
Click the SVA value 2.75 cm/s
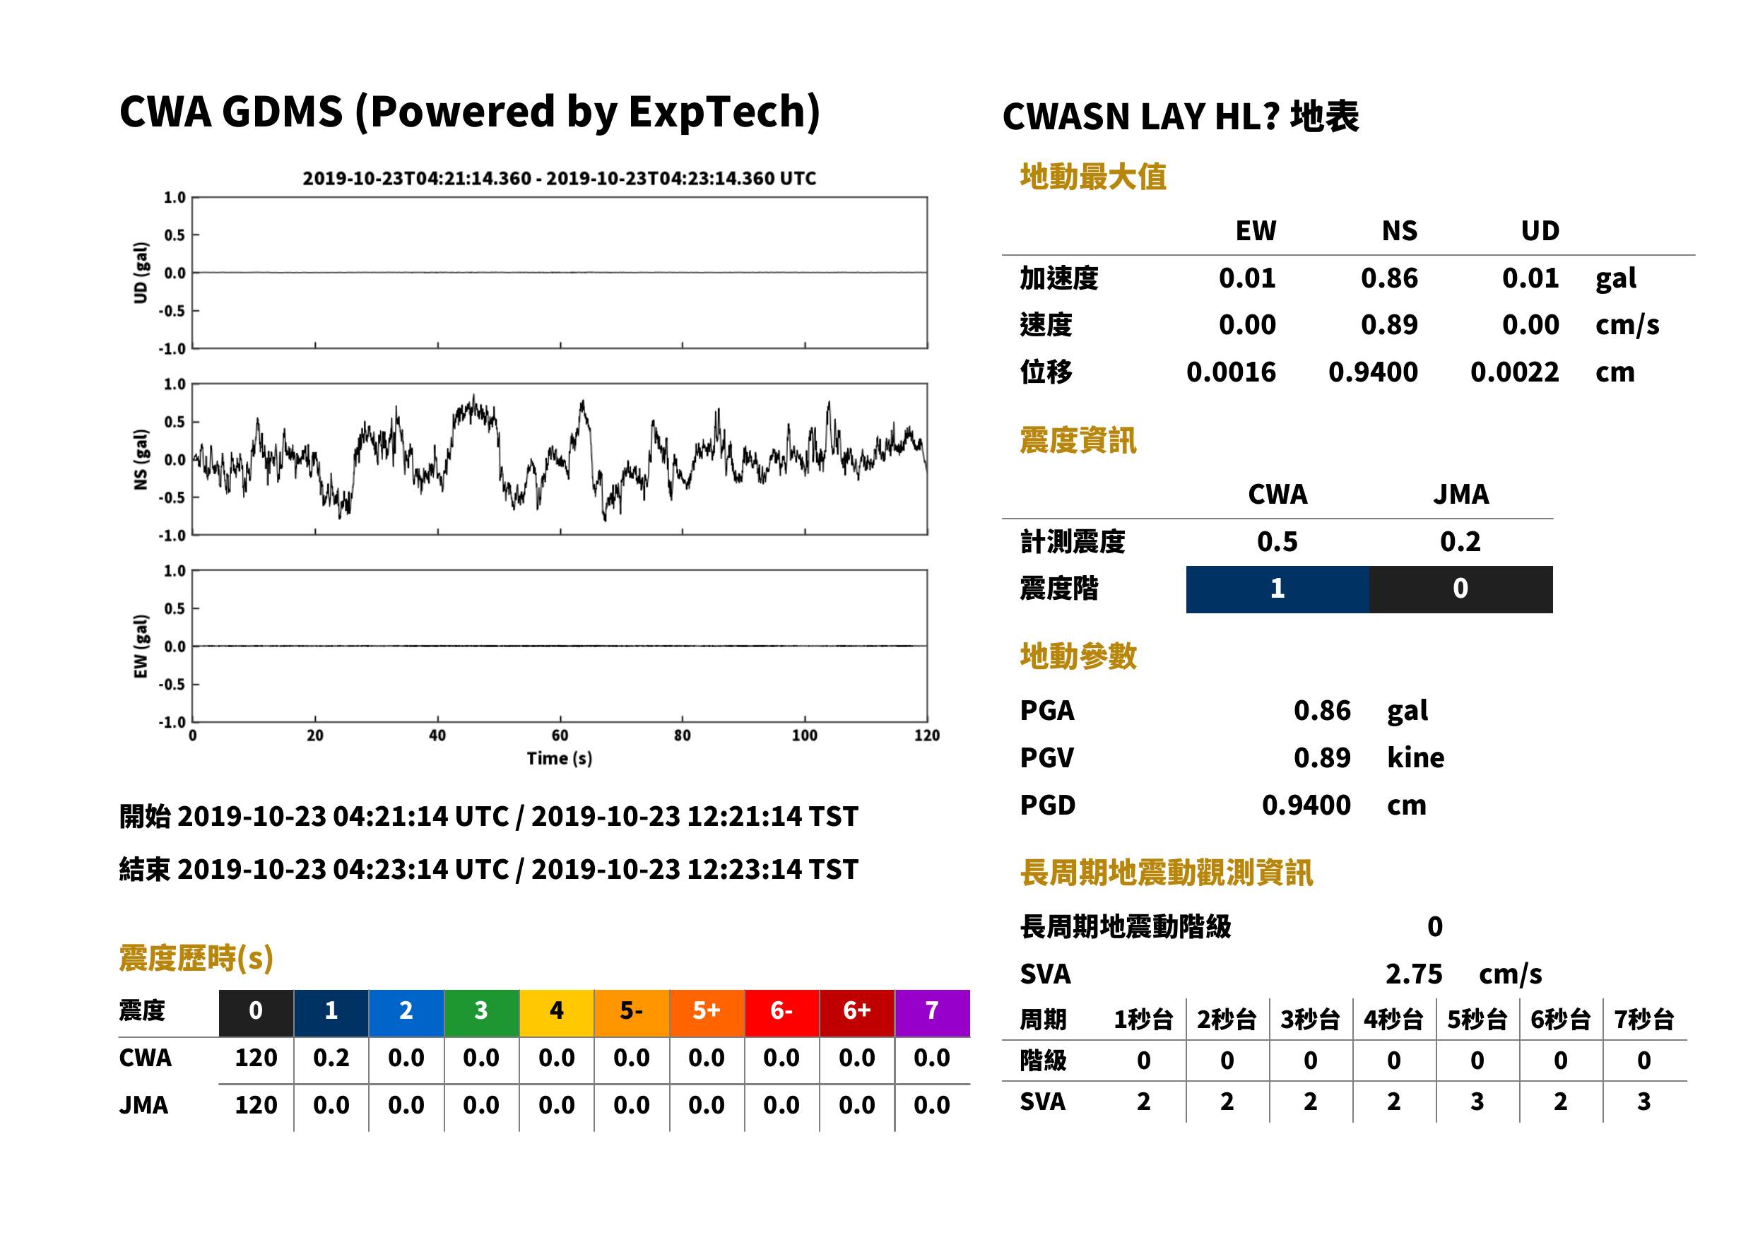click(x=1463, y=974)
